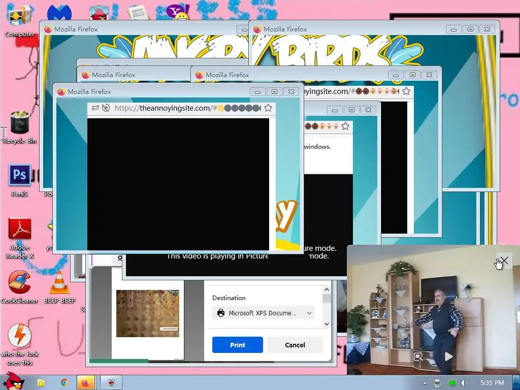Viewport: 520px width, 390px height.
Task: Click the 'windows.' text in background page
Action: point(317,146)
